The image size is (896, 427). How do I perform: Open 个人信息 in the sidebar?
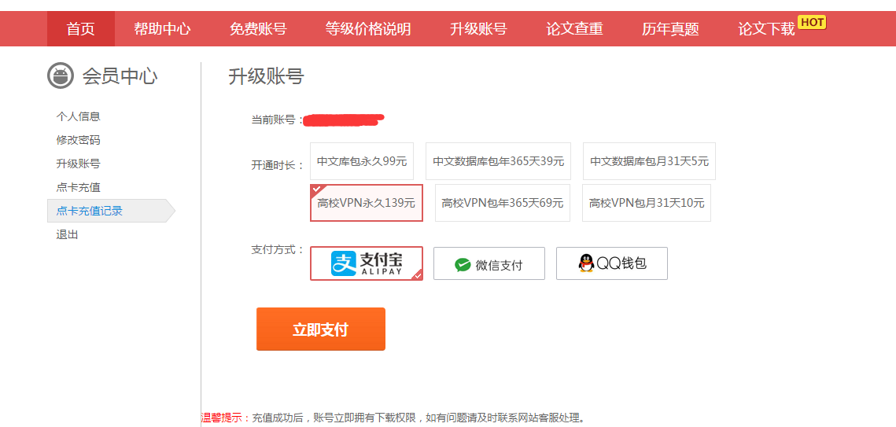[78, 116]
